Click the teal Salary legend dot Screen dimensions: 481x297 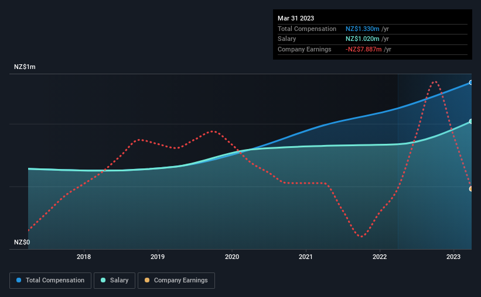point(103,280)
